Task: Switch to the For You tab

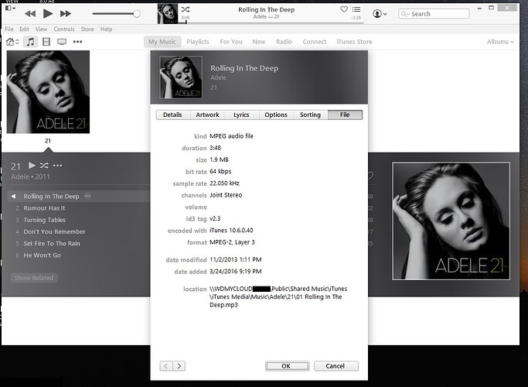Action: (x=231, y=42)
